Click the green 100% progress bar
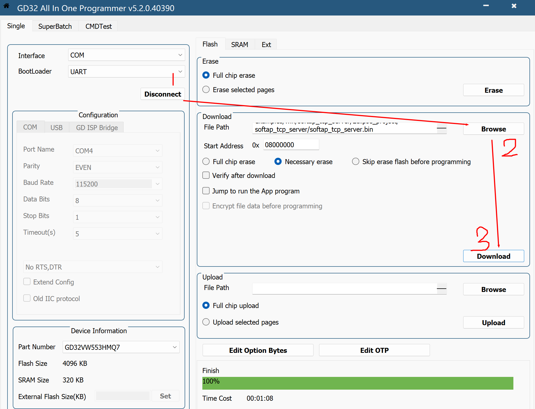Viewport: 535px width, 409px height. click(358, 383)
